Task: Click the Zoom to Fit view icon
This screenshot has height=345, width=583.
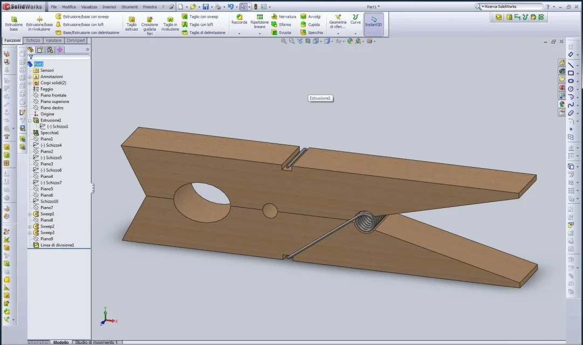Action: pos(284,42)
